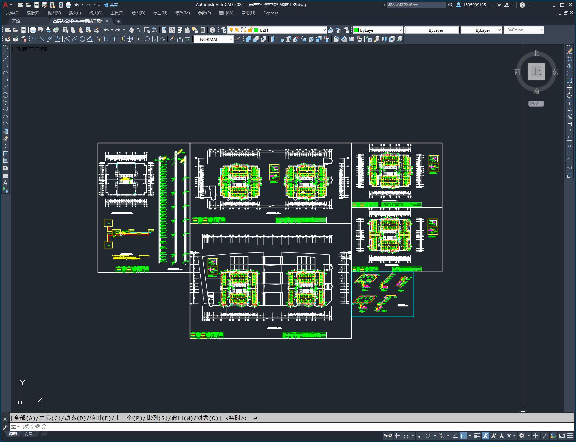Screen dimensions: 576x442
Task: Click the Zoom Window icon
Action: (147, 30)
